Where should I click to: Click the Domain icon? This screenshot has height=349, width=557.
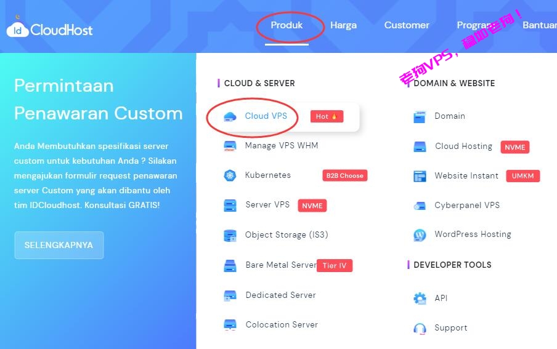[420, 117]
